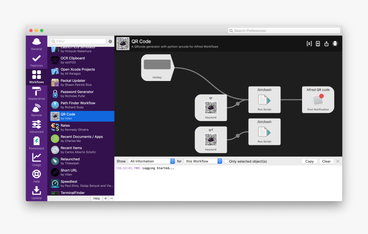Click the Logging Started log entry
Viewport: 368px width, 234px height.
(145, 168)
